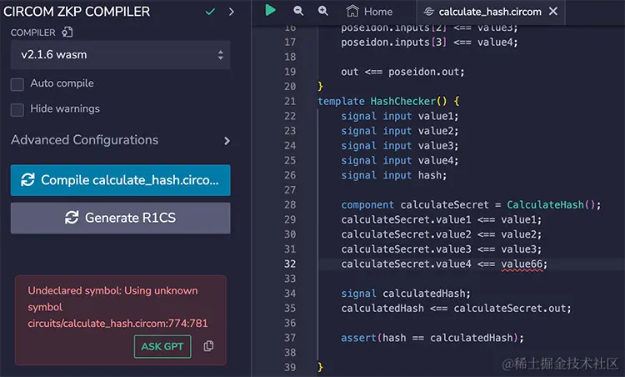Enable the Auto compile checkbox
625x377 pixels.
(x=17, y=84)
